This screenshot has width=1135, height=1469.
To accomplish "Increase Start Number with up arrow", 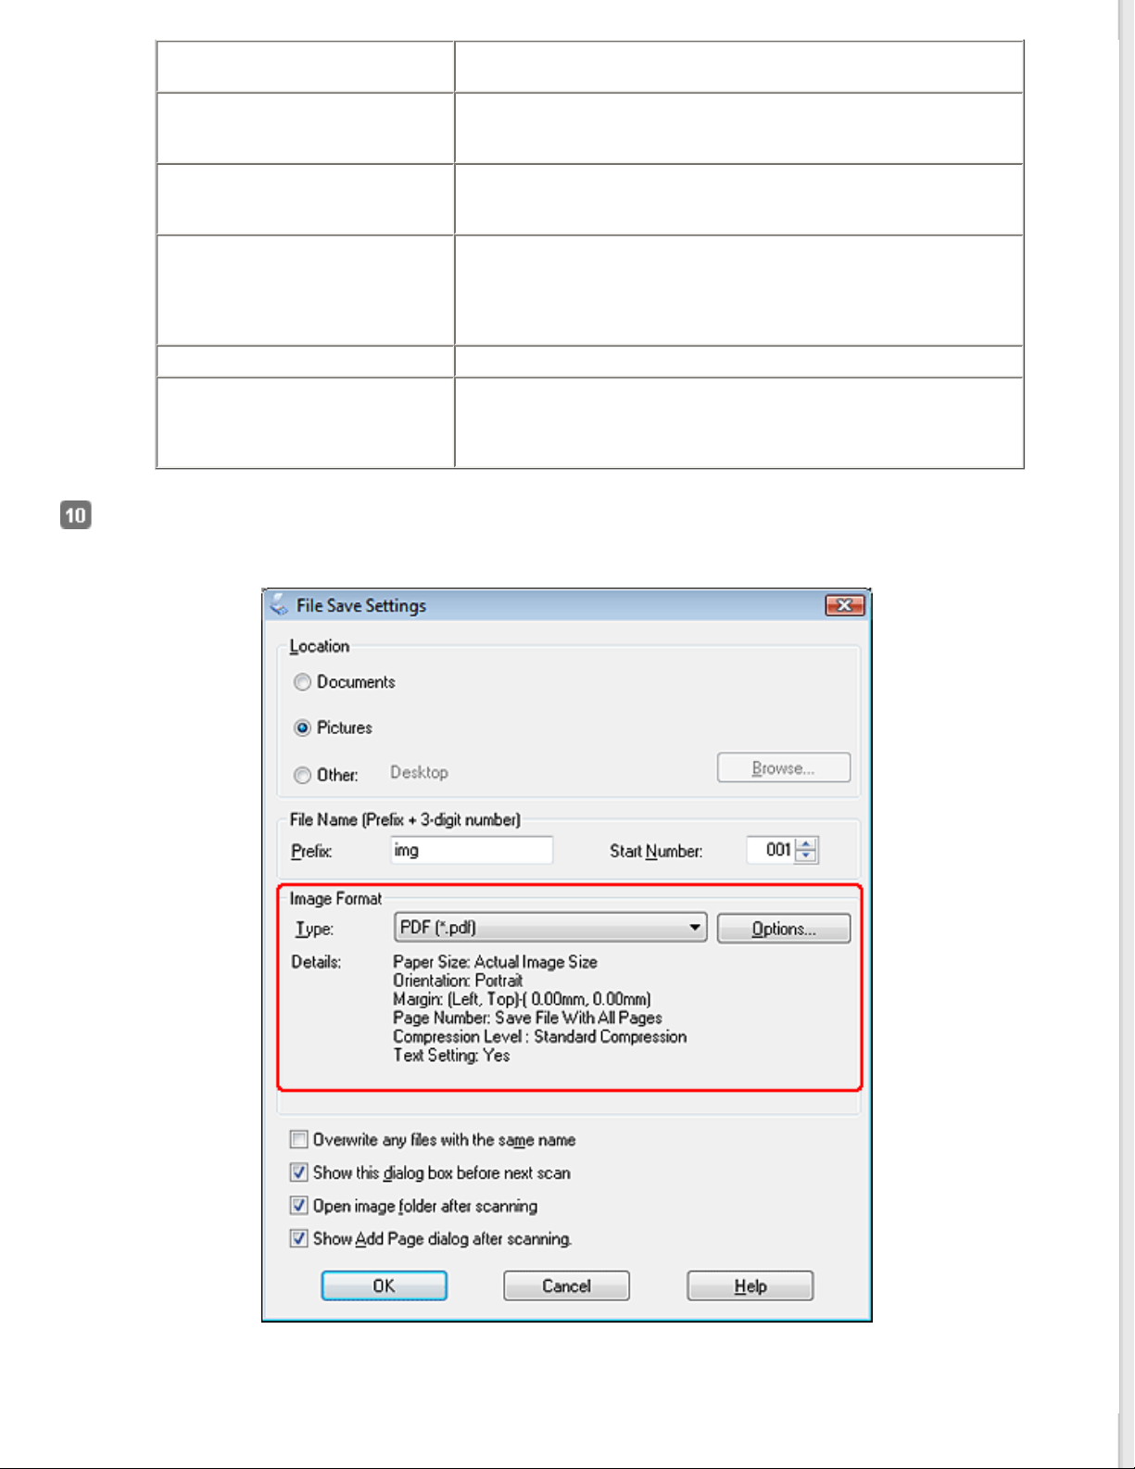I will click(806, 843).
